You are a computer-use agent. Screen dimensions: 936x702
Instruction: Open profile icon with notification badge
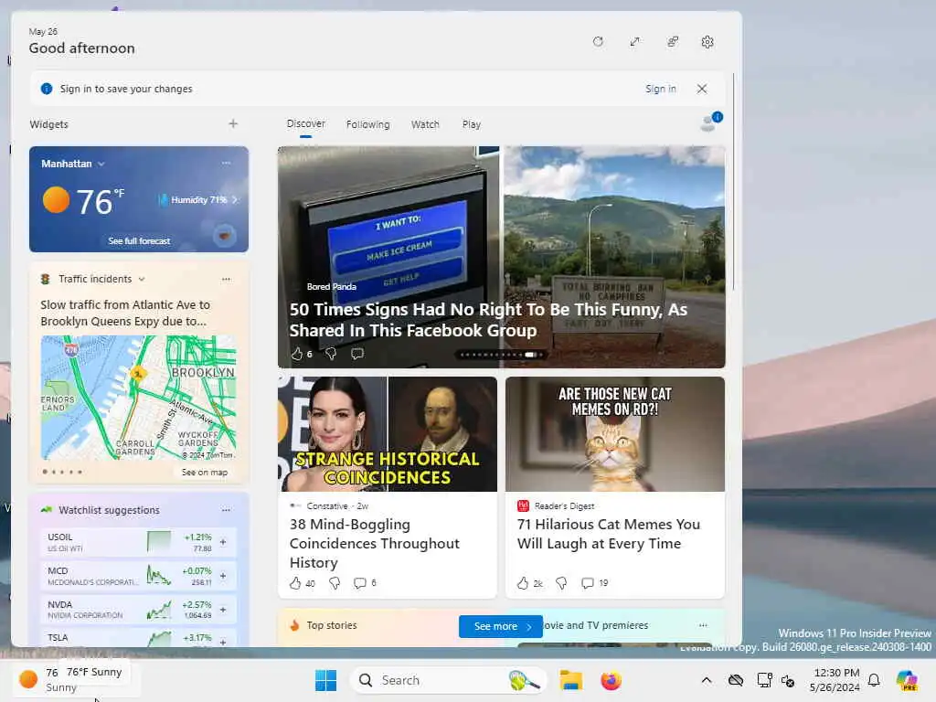[710, 122]
